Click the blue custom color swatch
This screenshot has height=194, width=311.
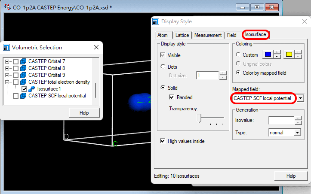pyautogui.click(x=268, y=55)
